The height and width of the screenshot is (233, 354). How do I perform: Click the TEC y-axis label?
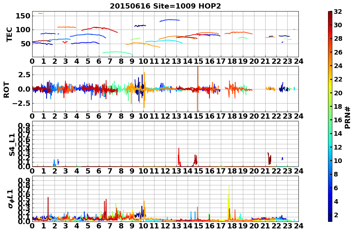(x=9, y=34)
